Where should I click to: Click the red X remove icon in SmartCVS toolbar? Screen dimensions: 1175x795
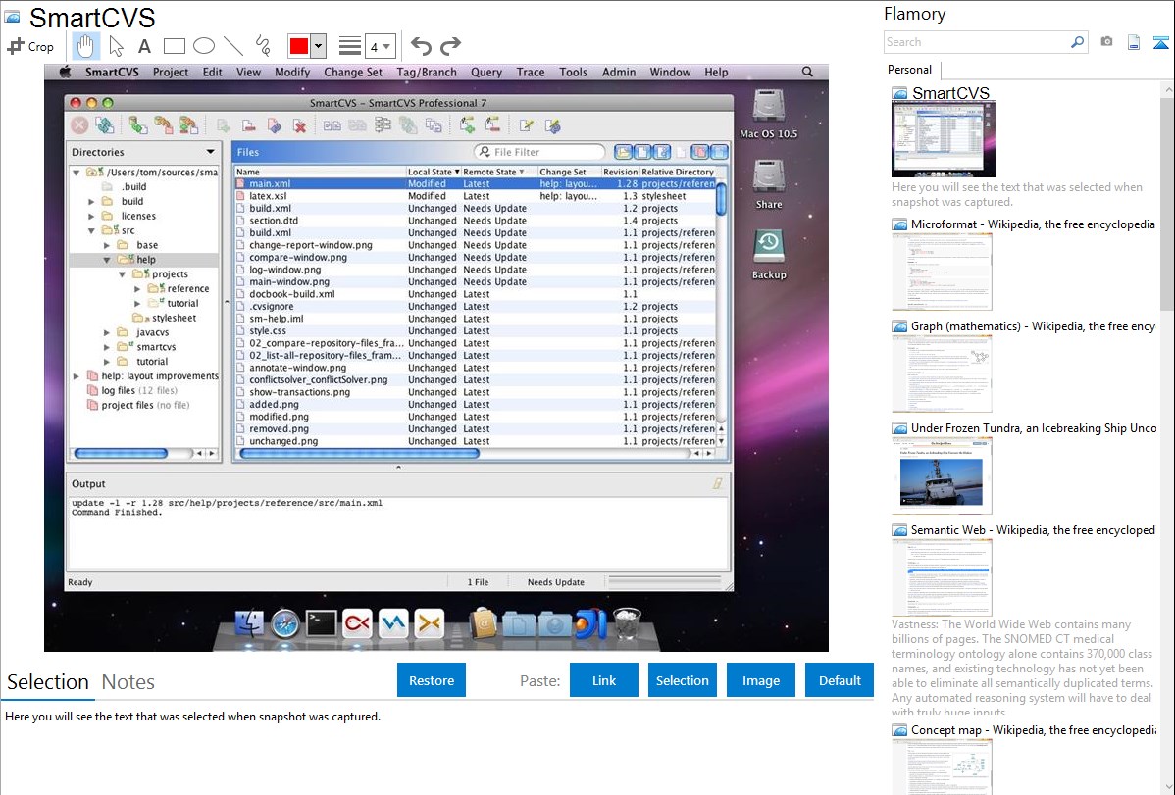pyautogui.click(x=300, y=125)
